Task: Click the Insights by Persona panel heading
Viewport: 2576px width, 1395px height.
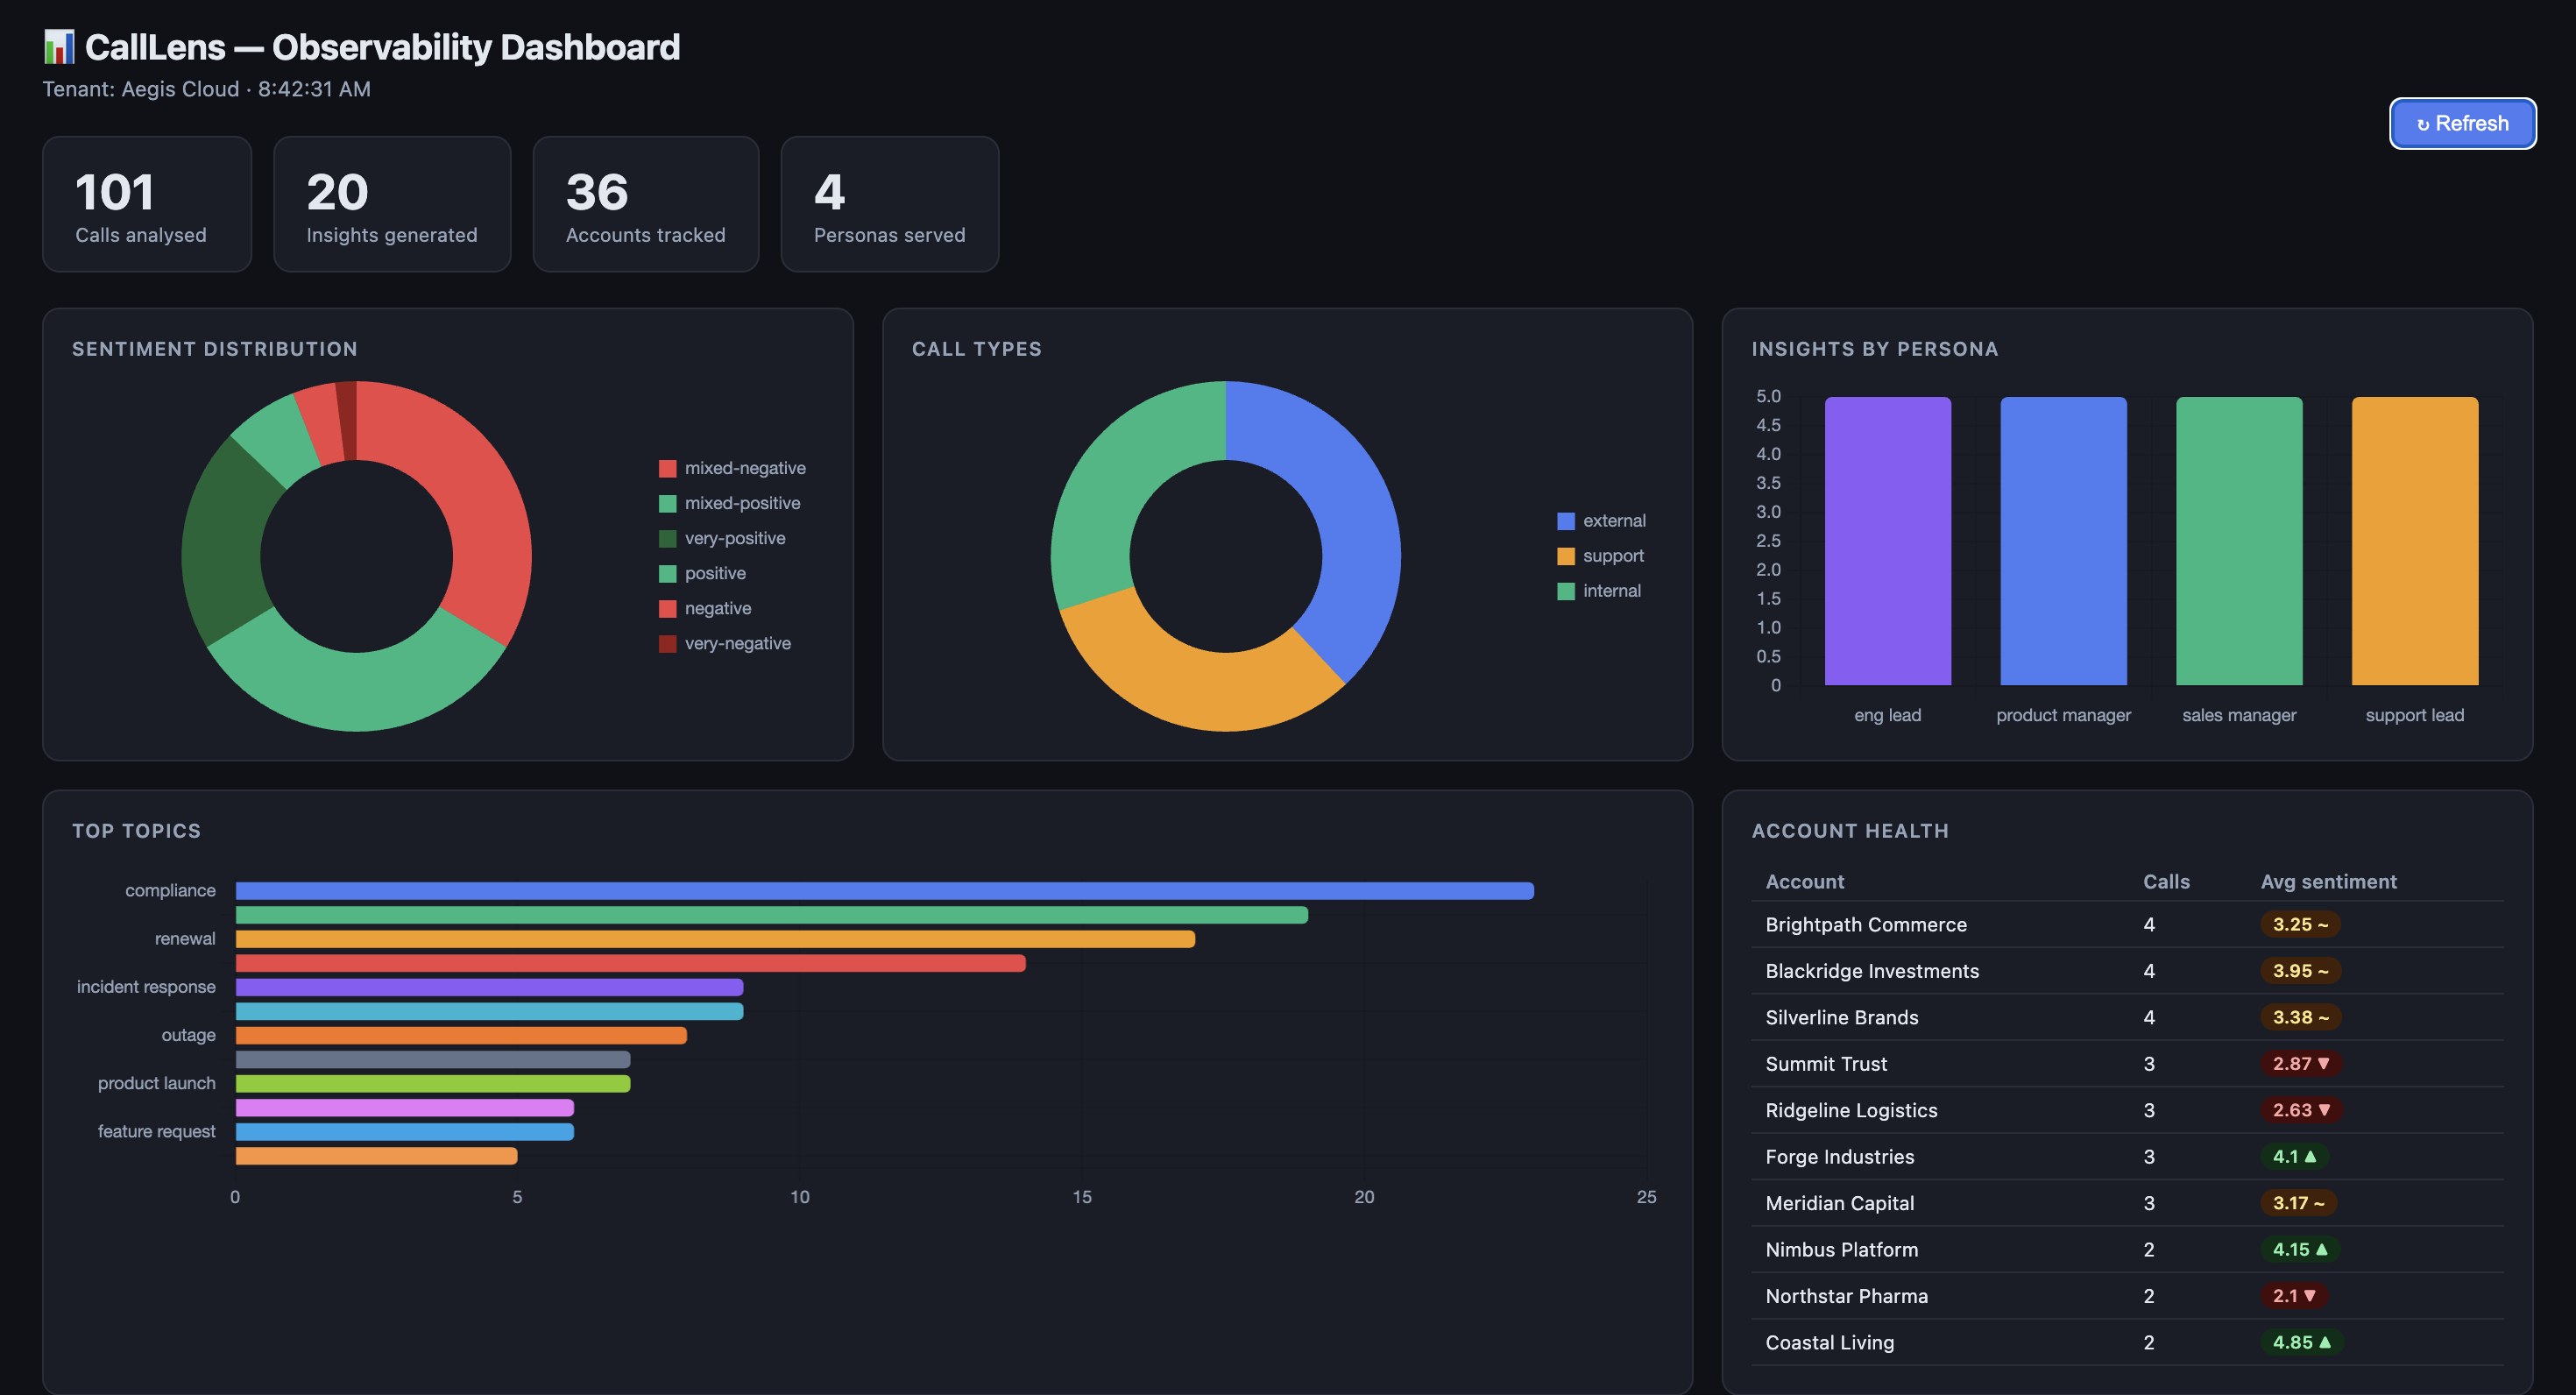Action: click(x=1875, y=349)
